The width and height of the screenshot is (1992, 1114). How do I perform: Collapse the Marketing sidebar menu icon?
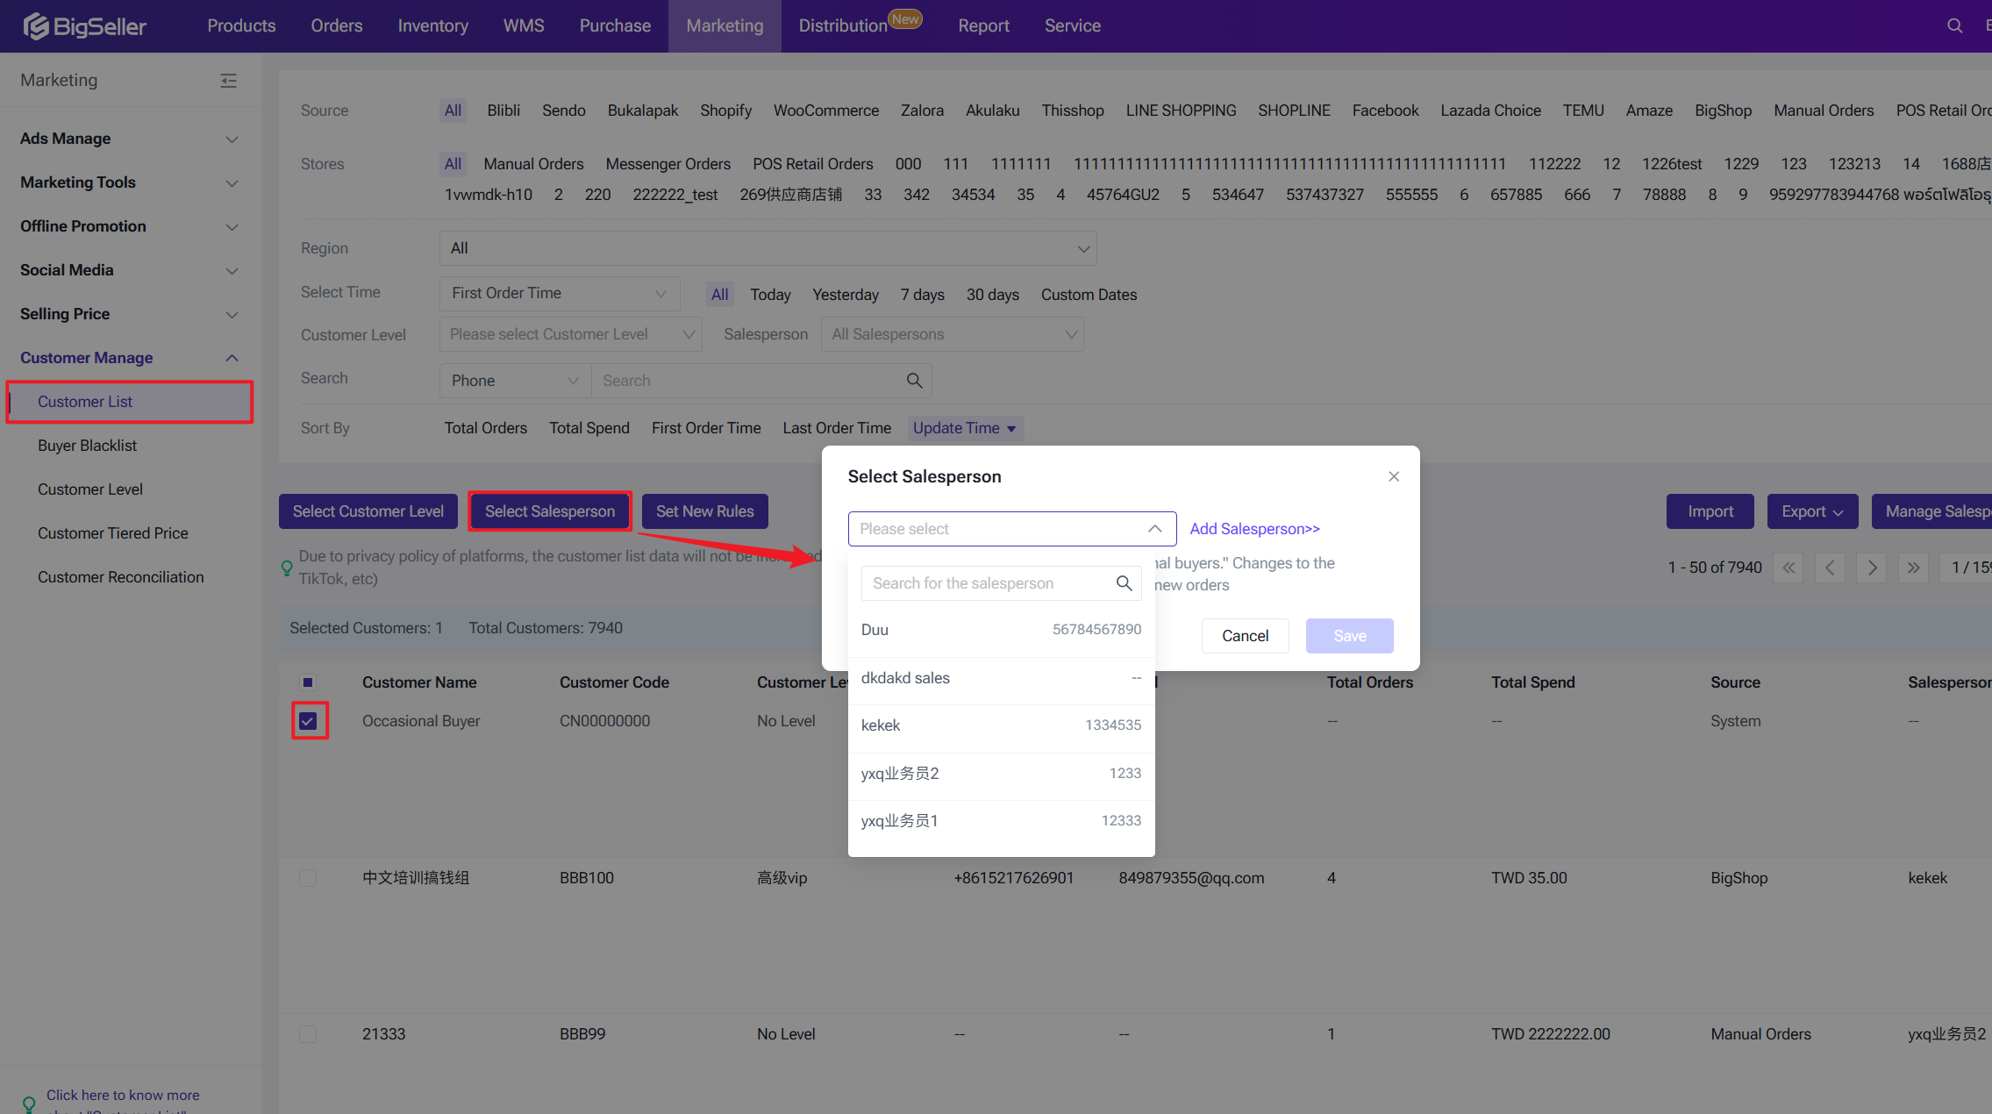click(x=228, y=81)
